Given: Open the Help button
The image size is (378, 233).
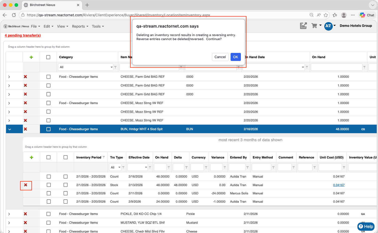Looking at the screenshot, I should (x=366, y=226).
